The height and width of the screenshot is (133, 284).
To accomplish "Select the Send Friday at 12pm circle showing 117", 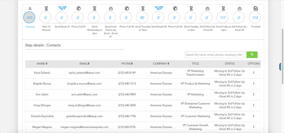I will pyautogui.click(x=222, y=17).
